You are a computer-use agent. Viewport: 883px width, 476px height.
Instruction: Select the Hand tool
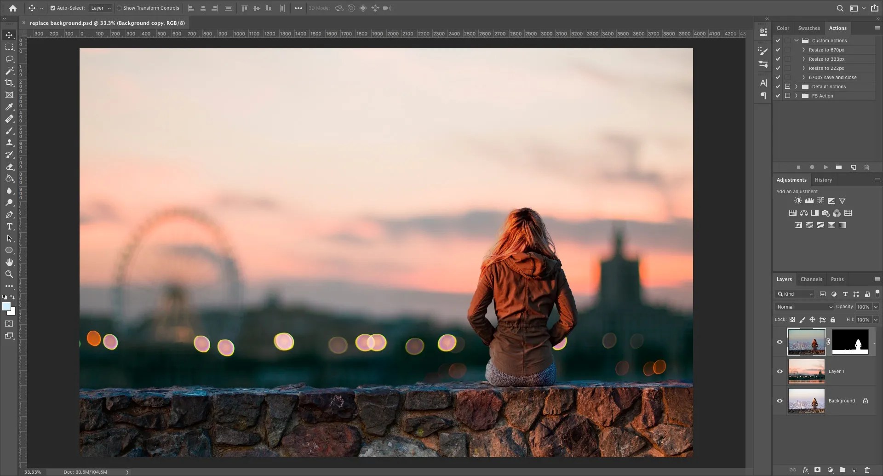click(9, 262)
